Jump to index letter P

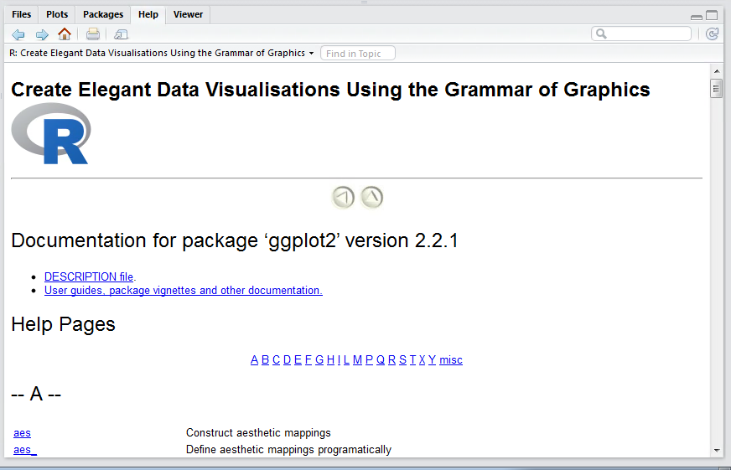coord(369,359)
